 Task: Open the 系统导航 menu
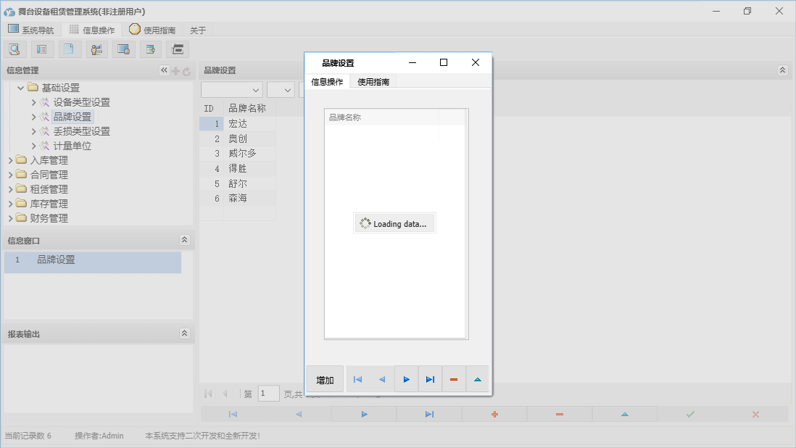tap(30, 30)
